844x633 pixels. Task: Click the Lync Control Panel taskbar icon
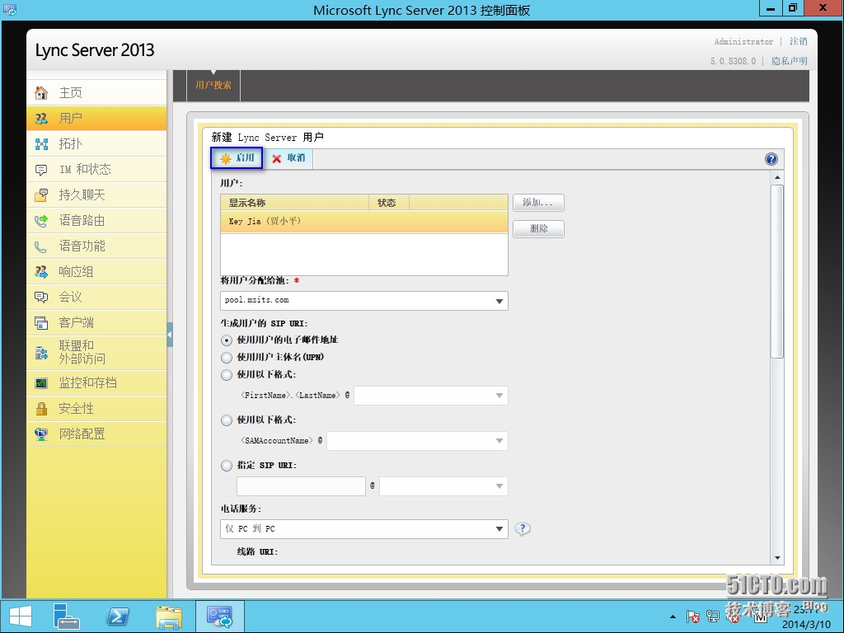(219, 617)
